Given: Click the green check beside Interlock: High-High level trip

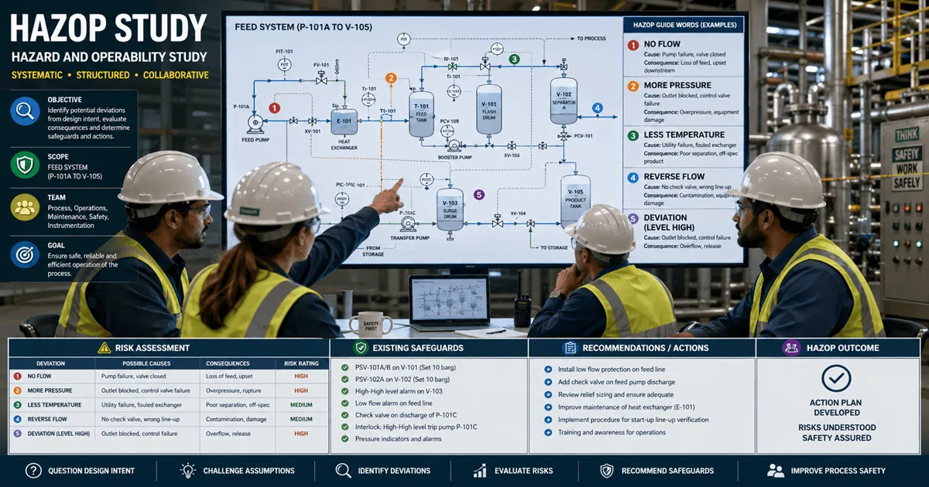Looking at the screenshot, I should pos(345,427).
